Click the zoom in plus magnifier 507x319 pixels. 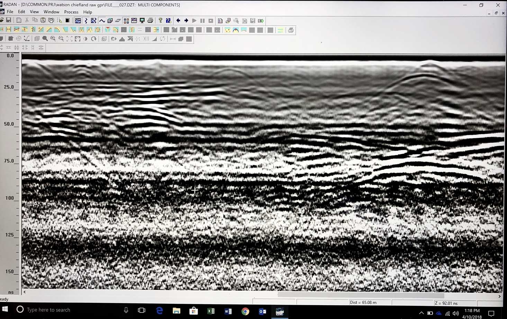pos(53,39)
